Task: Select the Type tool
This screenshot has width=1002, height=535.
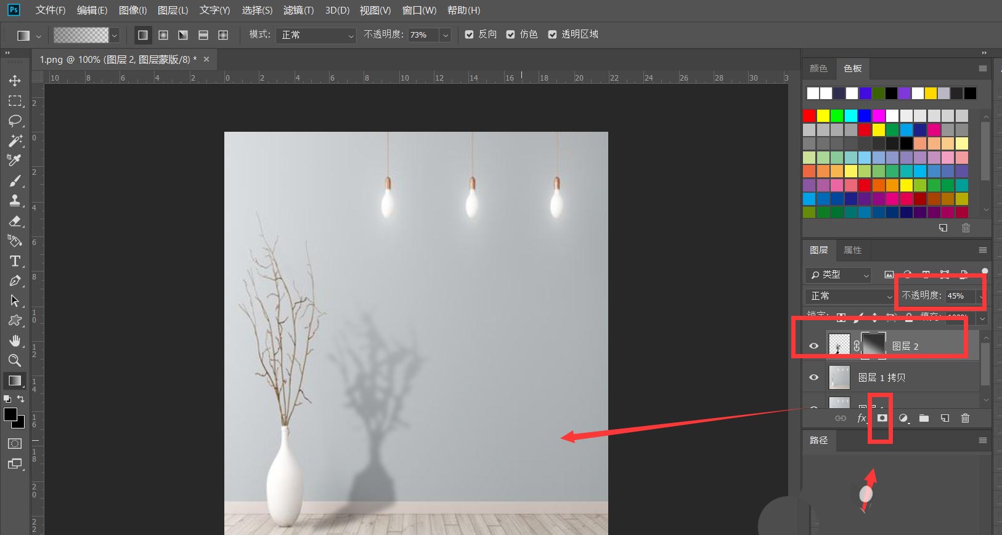Action: 15,261
